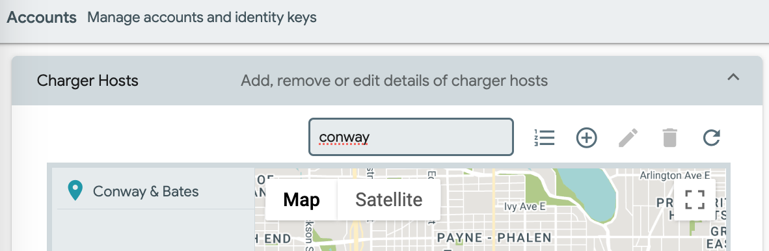769x251 pixels.
Task: Refresh the charger hosts list
Action: pyautogui.click(x=712, y=138)
